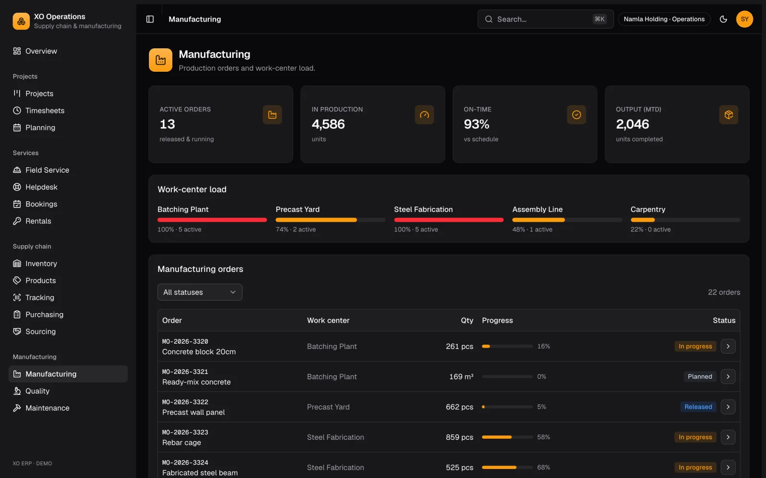Viewport: 766px width, 478px height.
Task: Click the Output MTD package icon
Action: [729, 115]
